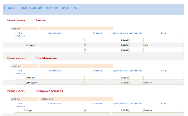Select the composition cell "Музыка"
This screenshot has width=188, height=116.
click(x=55, y=45)
